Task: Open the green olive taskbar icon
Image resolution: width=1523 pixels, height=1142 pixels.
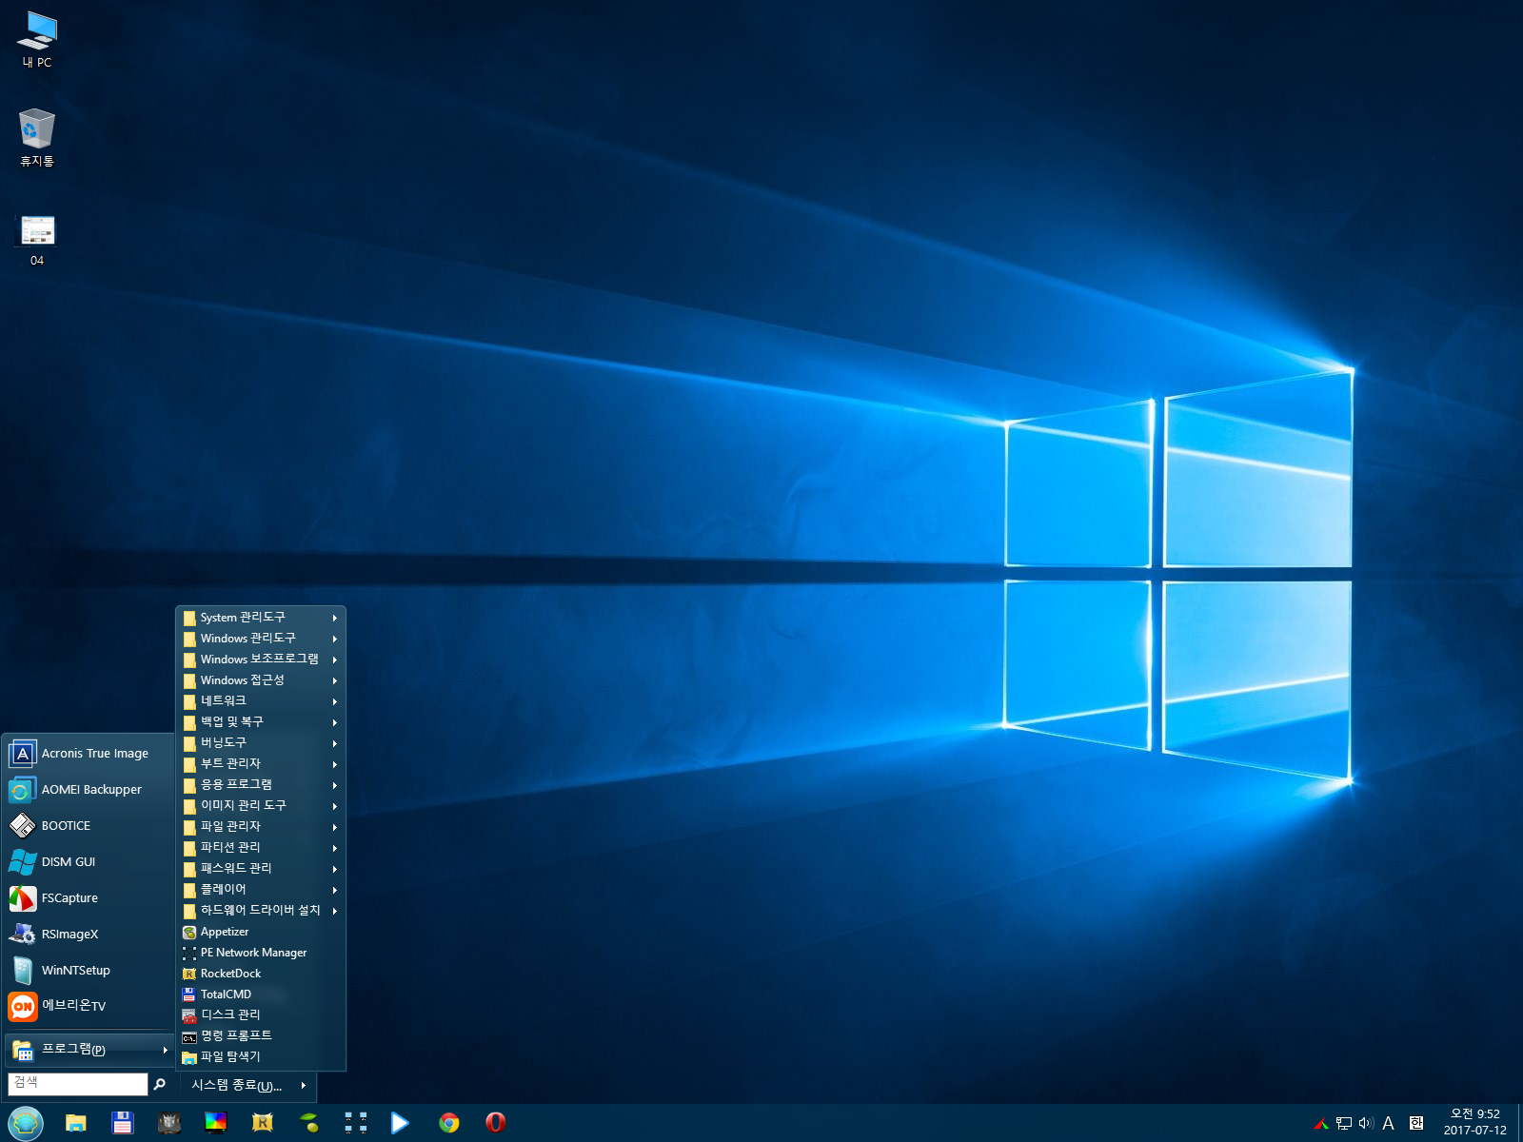Action: [x=309, y=1123]
